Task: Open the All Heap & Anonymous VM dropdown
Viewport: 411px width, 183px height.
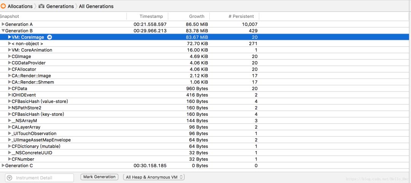Action: (154, 177)
